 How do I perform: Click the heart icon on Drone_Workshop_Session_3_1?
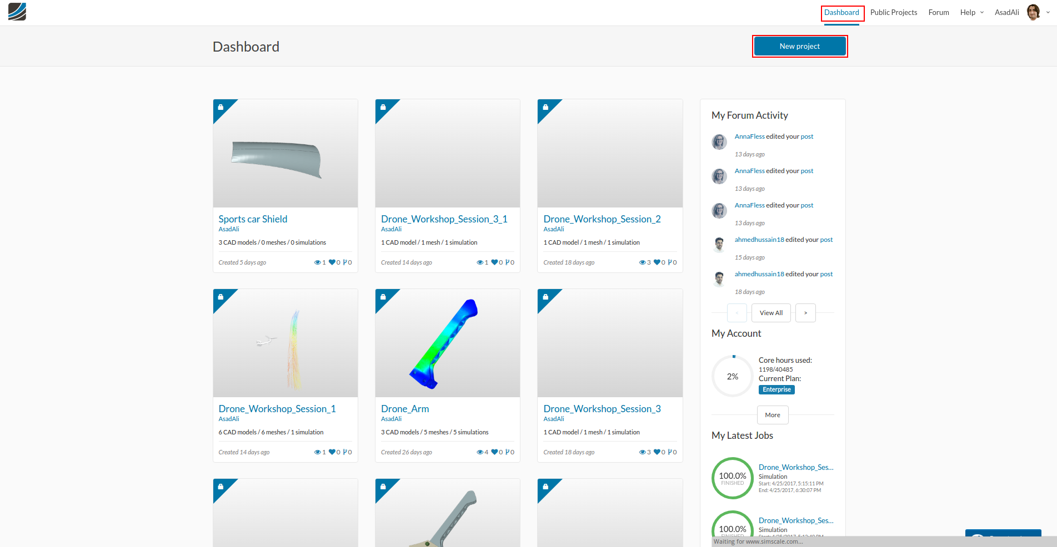(494, 262)
